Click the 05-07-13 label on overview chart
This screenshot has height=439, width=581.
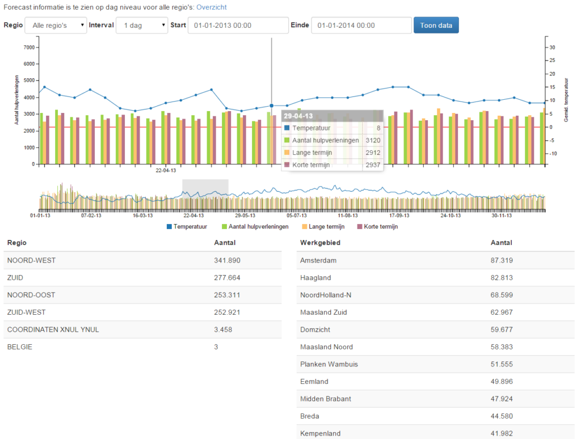(x=296, y=215)
